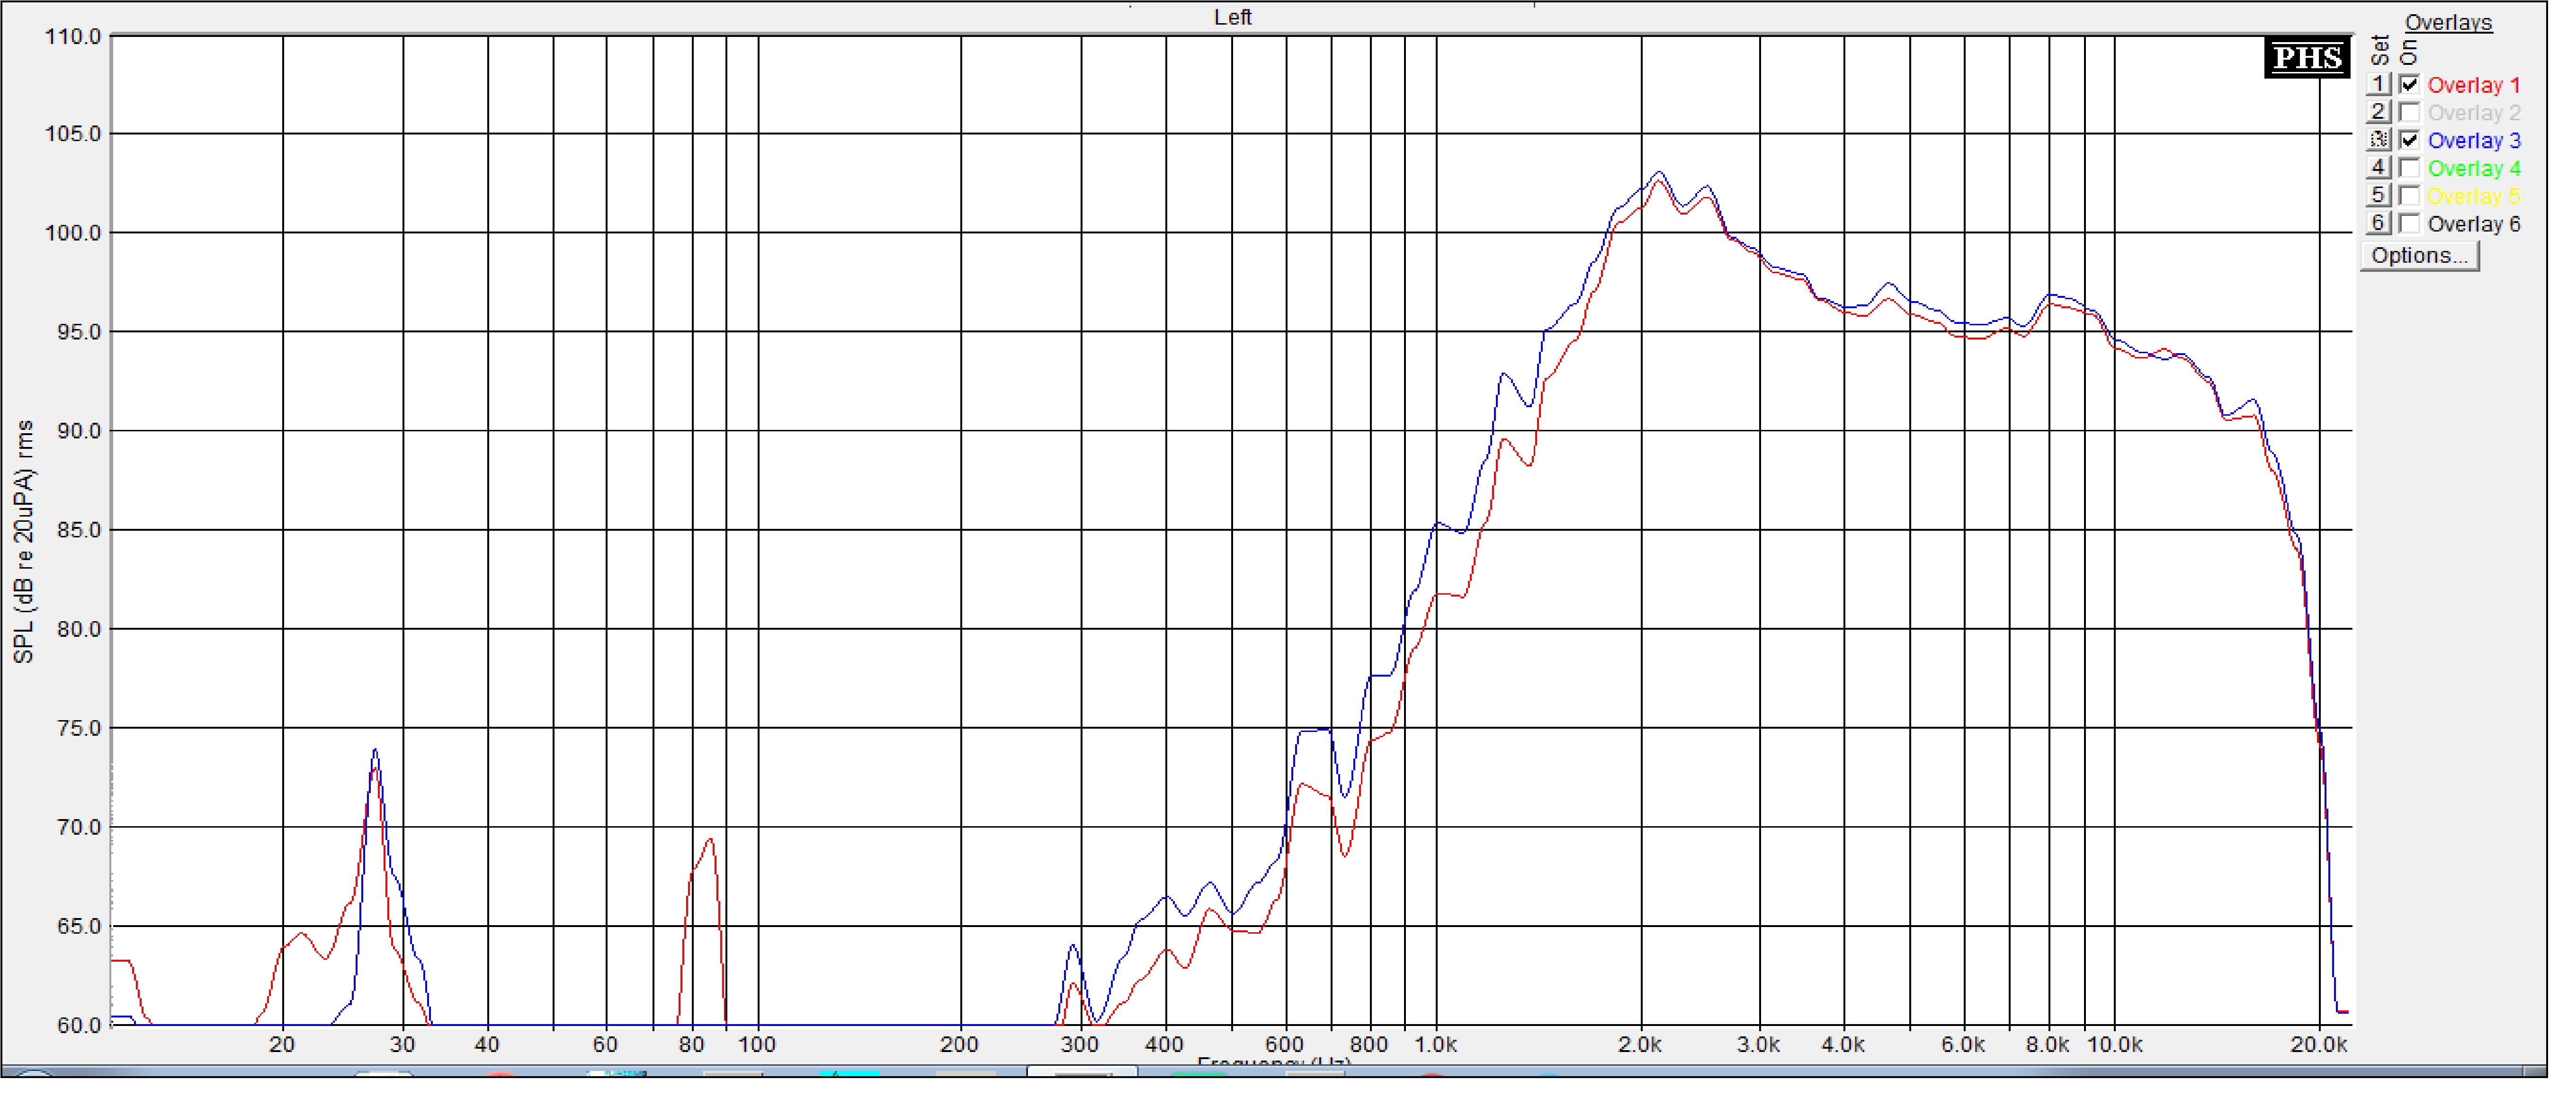Click the "10.0k" frequency axis tick label
Image resolution: width=2576 pixels, height=1106 pixels.
[x=2114, y=1044]
